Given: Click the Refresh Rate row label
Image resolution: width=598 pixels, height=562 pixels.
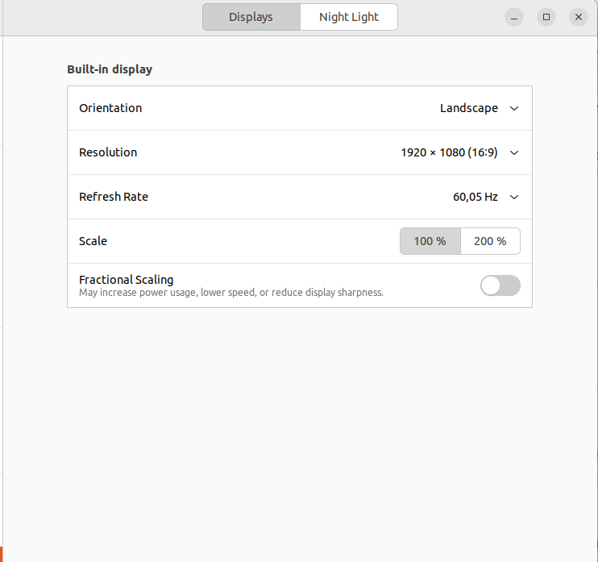Looking at the screenshot, I should click(x=114, y=197).
